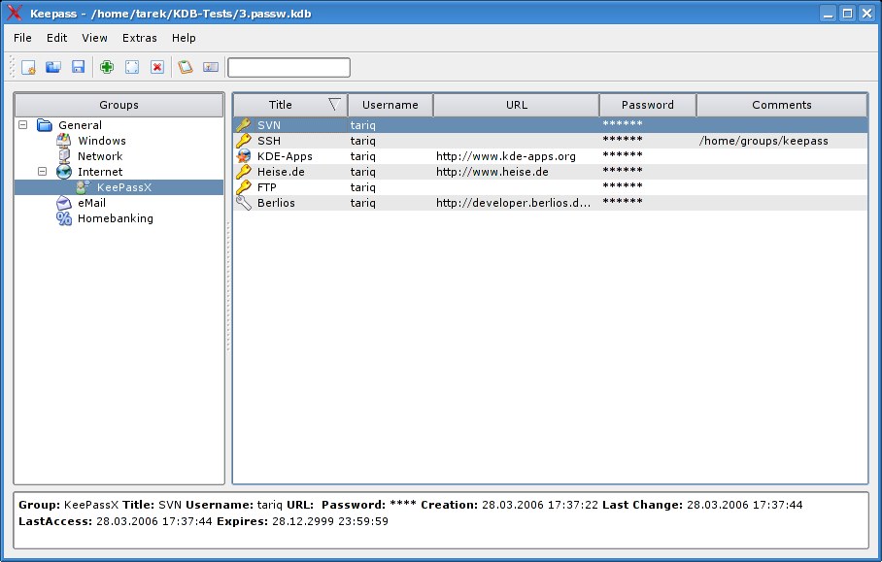
Task: Click the General group folder icon
Action: coord(45,125)
